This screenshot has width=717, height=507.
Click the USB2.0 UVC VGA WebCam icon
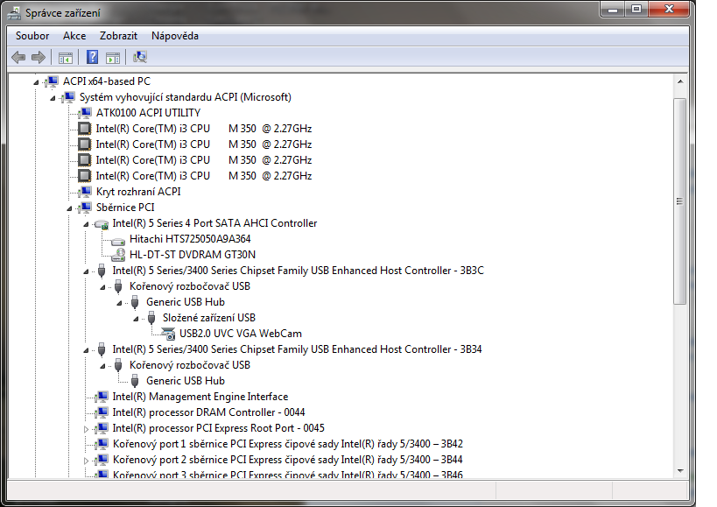pos(168,334)
